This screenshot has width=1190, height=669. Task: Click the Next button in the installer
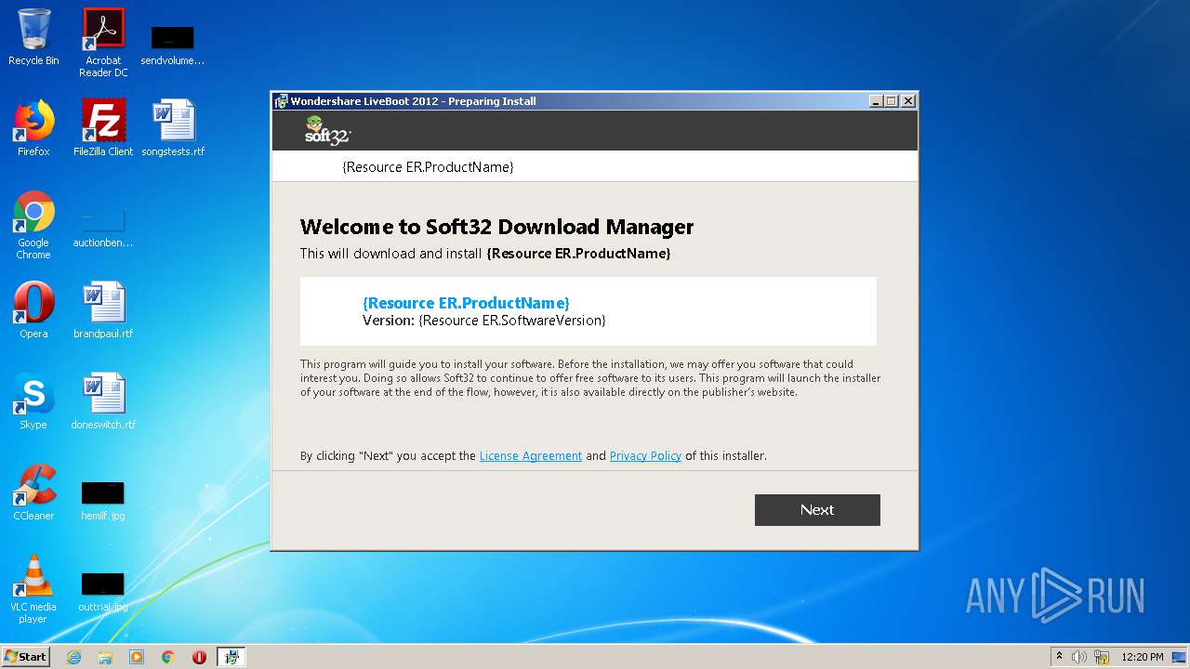(x=817, y=510)
